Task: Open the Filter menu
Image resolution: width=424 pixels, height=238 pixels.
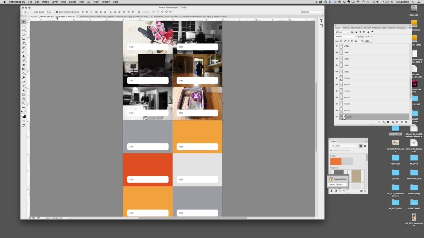Action: click(81, 2)
